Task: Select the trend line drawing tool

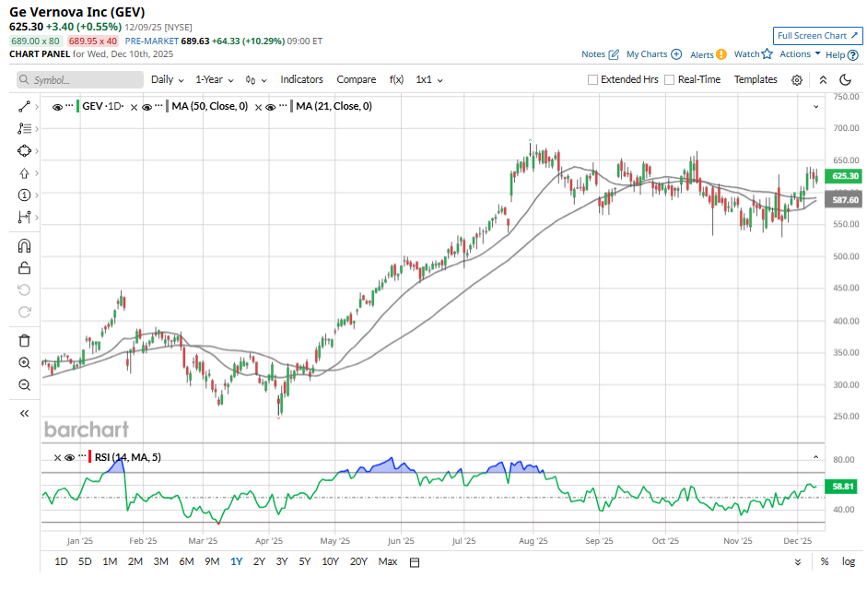Action: tap(25, 107)
